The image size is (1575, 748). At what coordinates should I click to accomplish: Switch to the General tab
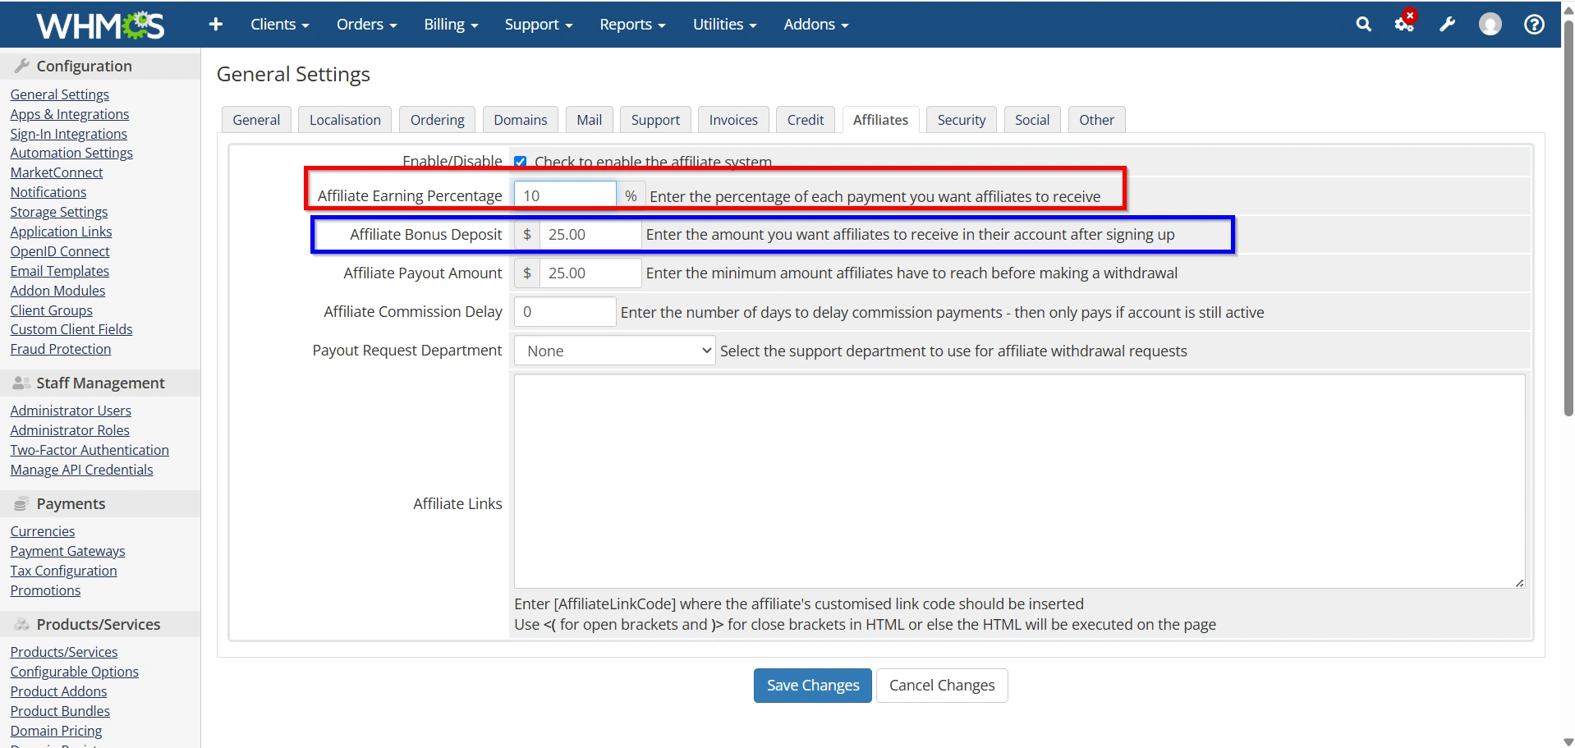pos(256,120)
